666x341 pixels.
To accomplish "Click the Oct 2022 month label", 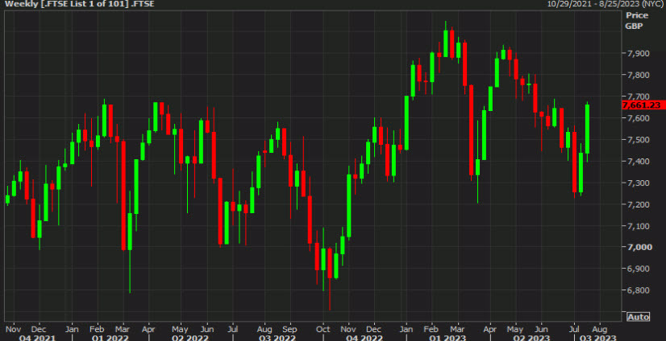I will (323, 329).
